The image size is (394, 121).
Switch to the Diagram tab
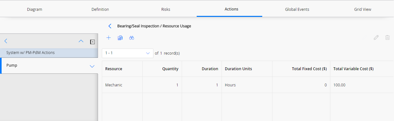(x=35, y=9)
